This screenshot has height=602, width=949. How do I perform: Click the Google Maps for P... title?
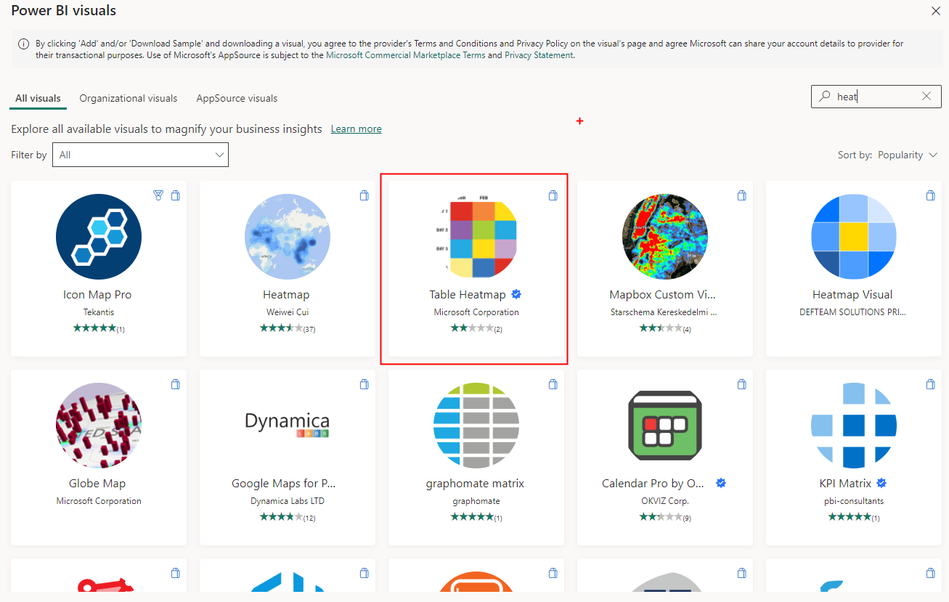pyautogui.click(x=284, y=484)
